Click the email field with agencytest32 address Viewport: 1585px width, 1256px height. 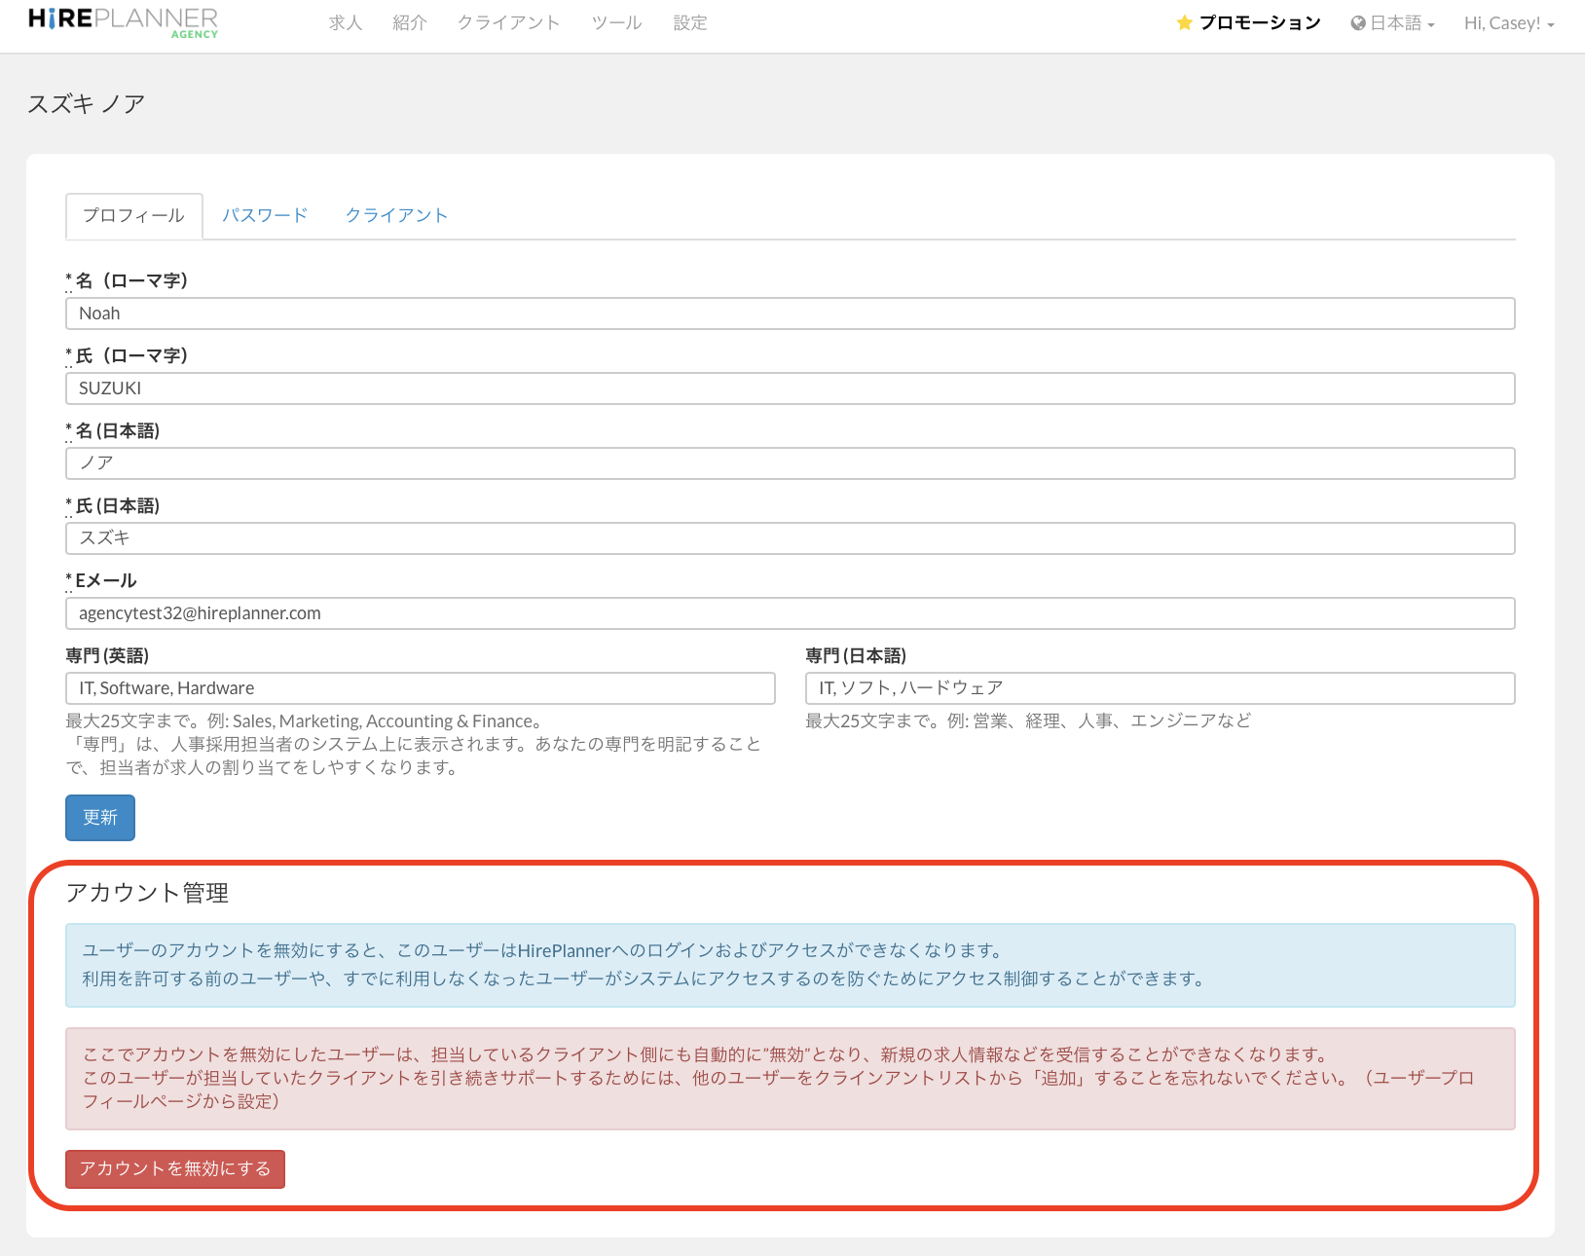click(790, 613)
